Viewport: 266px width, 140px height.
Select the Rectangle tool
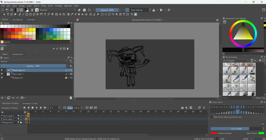click(x=27, y=14)
